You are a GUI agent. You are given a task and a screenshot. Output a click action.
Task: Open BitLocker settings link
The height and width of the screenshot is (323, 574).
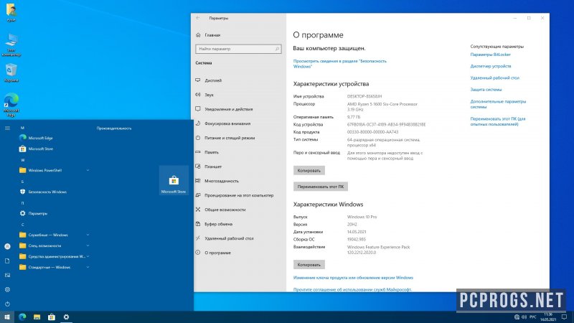point(490,55)
